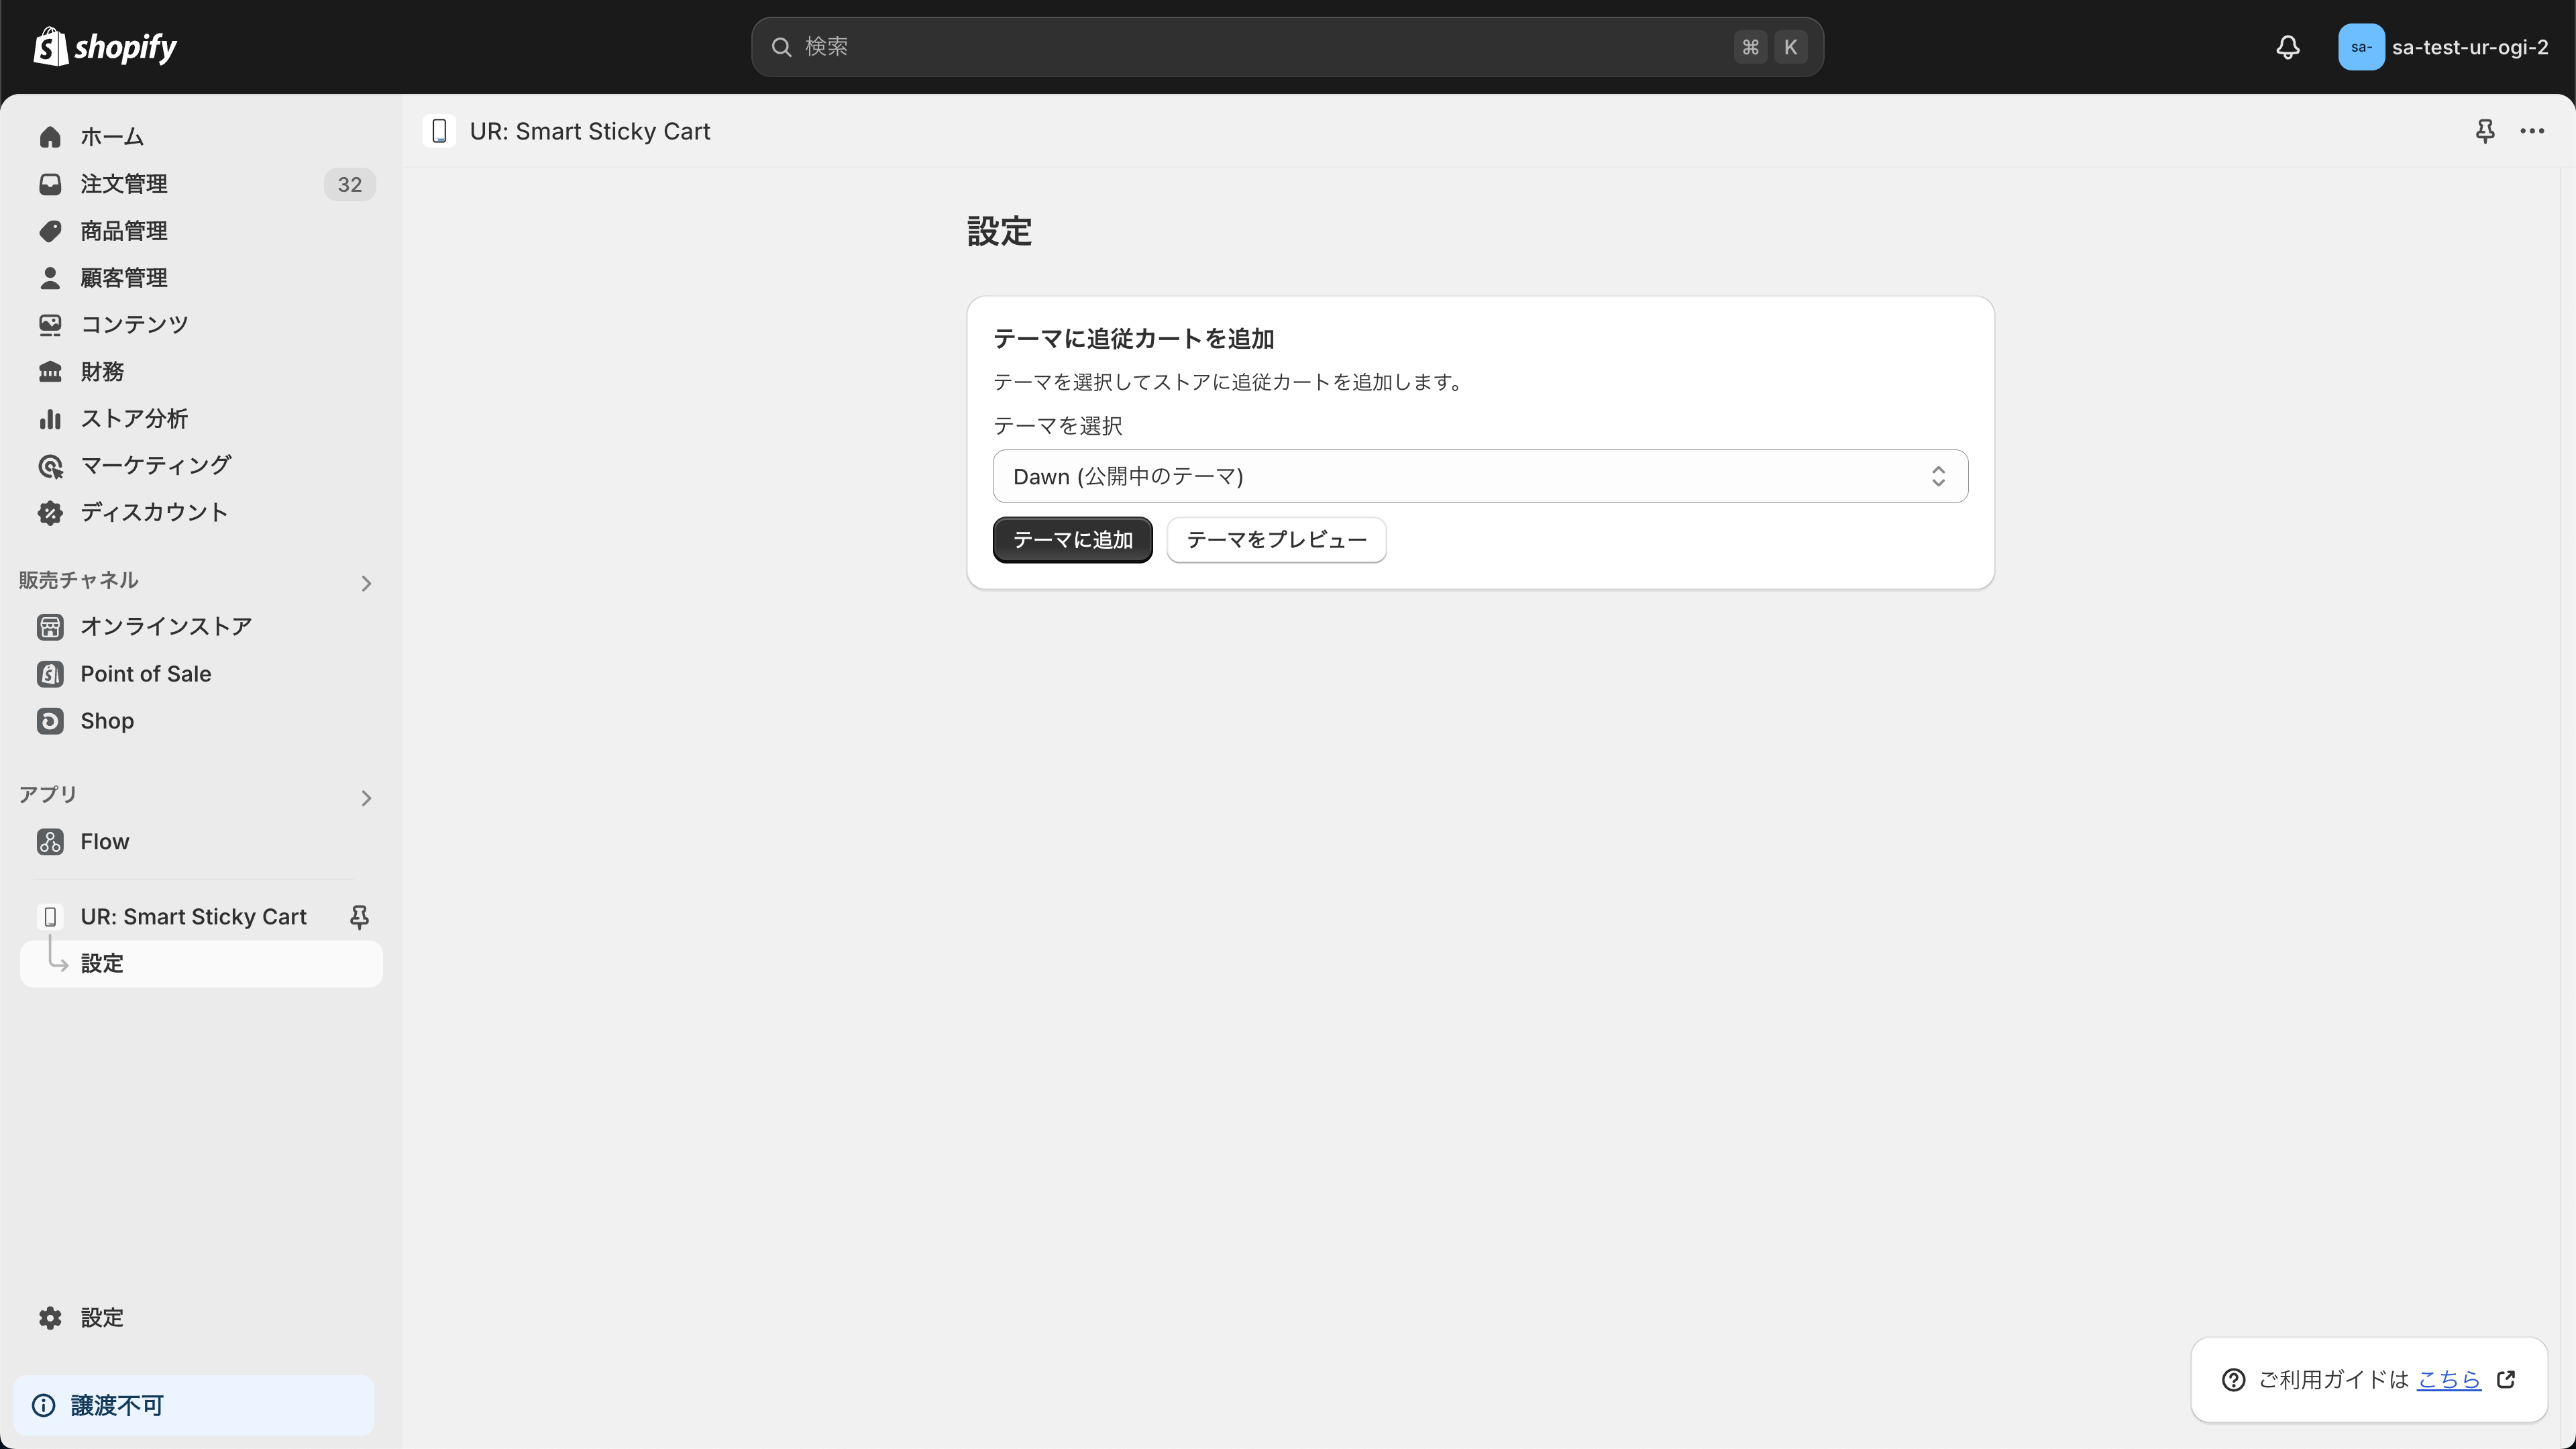Open マーケティング from the sidebar
Image resolution: width=2576 pixels, height=1449 pixels.
155,465
